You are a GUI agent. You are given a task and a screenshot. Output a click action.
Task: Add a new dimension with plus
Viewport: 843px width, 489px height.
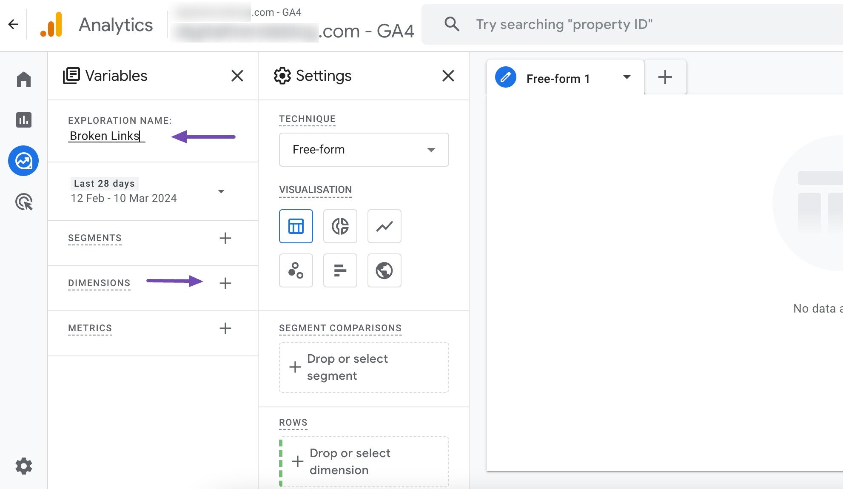tap(225, 283)
